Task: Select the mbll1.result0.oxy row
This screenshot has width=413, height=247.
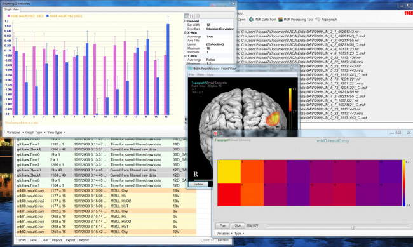Action: pyautogui.click(x=106, y=211)
